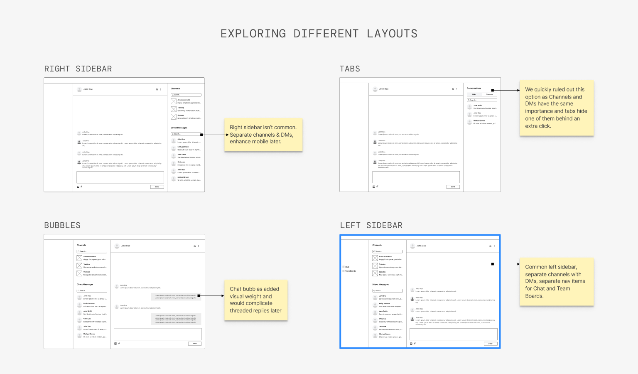The image size is (638, 374).
Task: Click the attachment paperclip in Right Sidebar wireframe
Action: (81, 187)
